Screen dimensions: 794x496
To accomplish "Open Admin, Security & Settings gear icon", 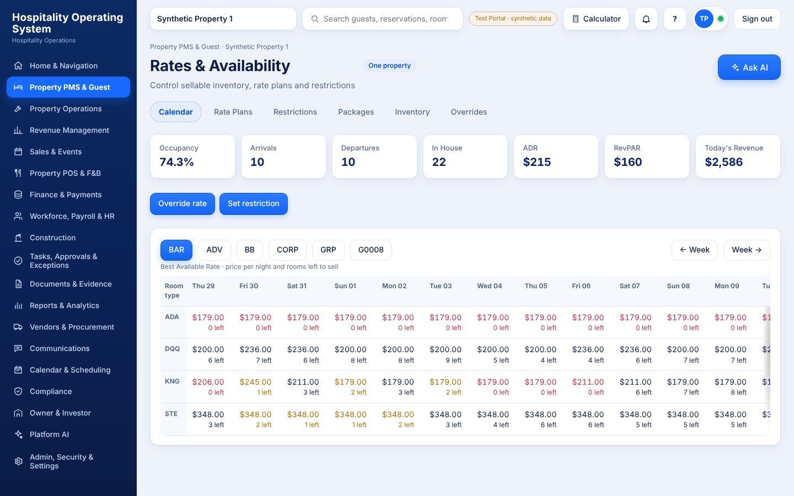I will click(x=18, y=461).
